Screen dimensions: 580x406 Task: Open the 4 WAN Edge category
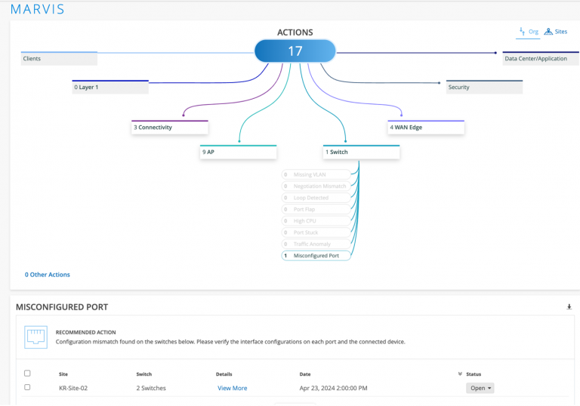[x=426, y=128]
